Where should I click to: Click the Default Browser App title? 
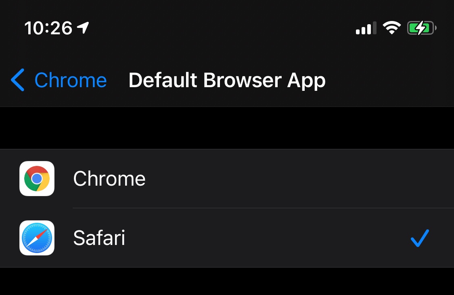227,80
